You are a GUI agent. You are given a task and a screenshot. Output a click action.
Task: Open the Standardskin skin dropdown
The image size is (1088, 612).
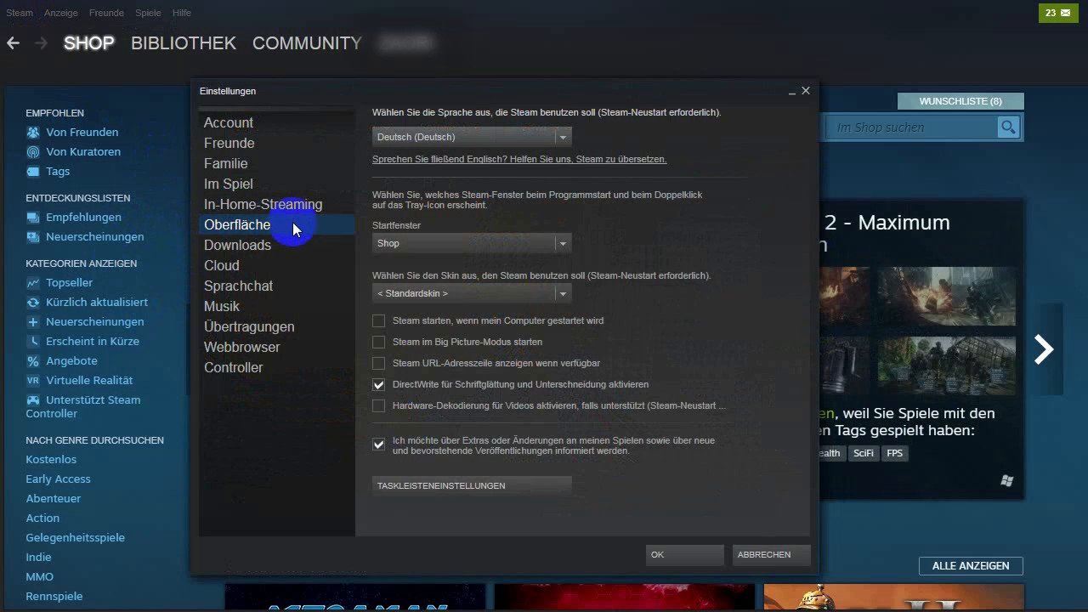click(x=472, y=293)
